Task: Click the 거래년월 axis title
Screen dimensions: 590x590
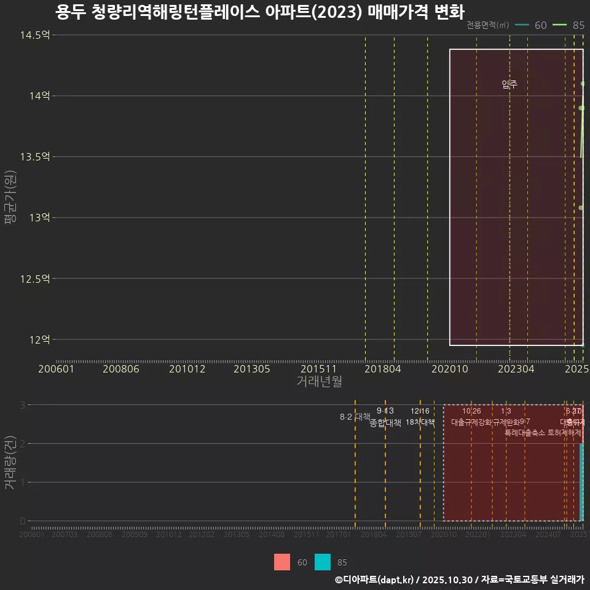Action: click(320, 381)
